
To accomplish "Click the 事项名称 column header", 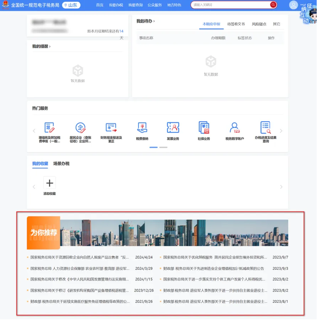I will [x=146, y=38].
